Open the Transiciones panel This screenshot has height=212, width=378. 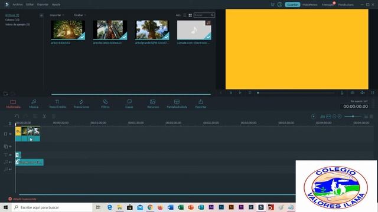click(x=82, y=104)
